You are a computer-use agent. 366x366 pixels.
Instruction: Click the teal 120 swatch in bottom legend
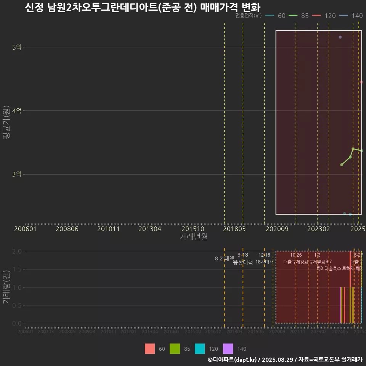click(x=199, y=349)
